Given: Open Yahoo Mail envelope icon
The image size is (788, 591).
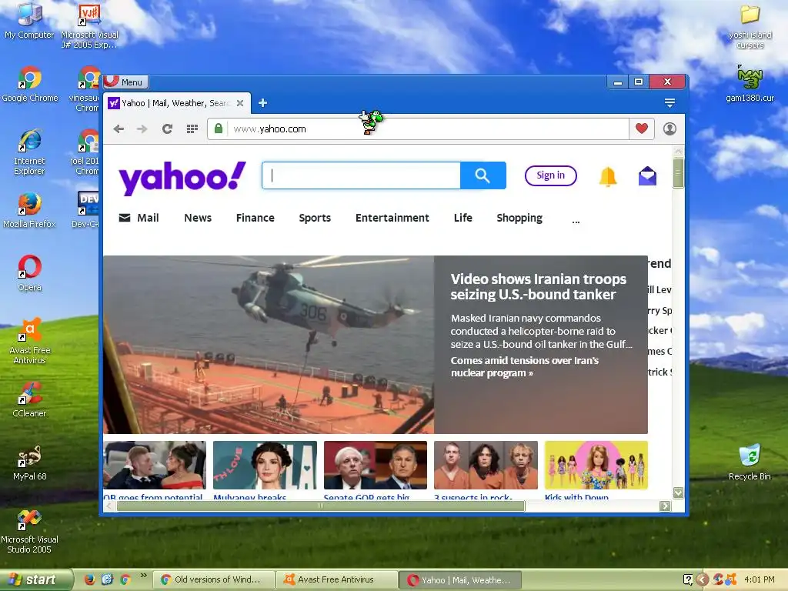Looking at the screenshot, I should [x=647, y=176].
